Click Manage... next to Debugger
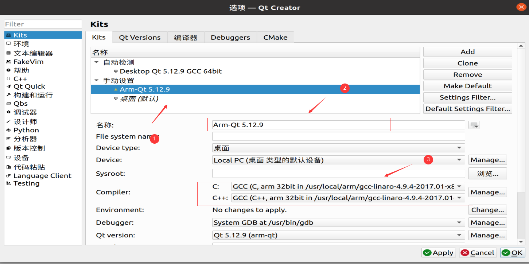 coord(487,222)
